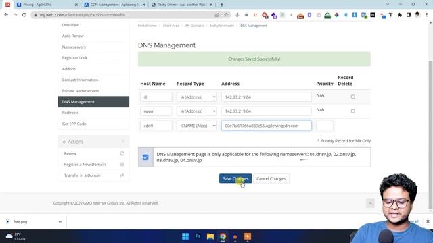Select DNS Management in the sidebar
The height and width of the screenshot is (243, 433).
pyautogui.click(x=93, y=102)
